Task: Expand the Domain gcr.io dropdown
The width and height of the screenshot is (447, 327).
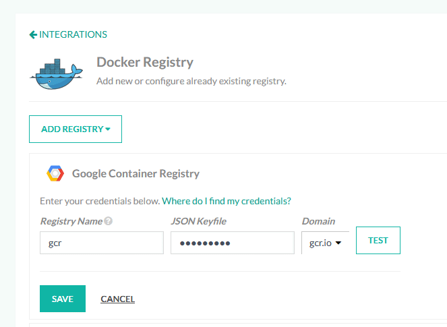Action: pyautogui.click(x=325, y=243)
